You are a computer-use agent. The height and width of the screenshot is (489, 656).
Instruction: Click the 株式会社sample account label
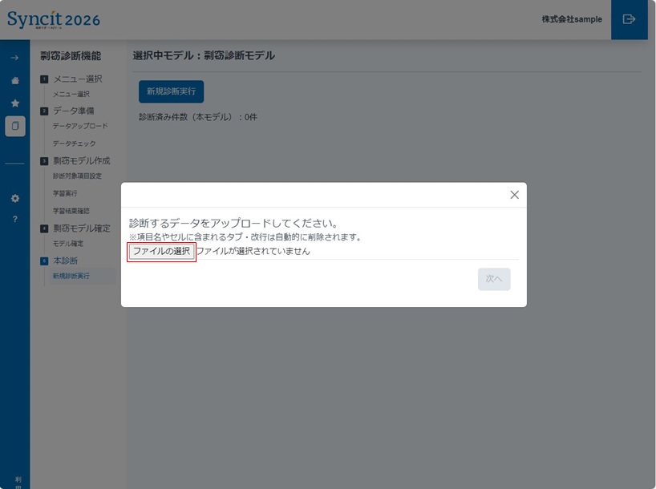(572, 19)
